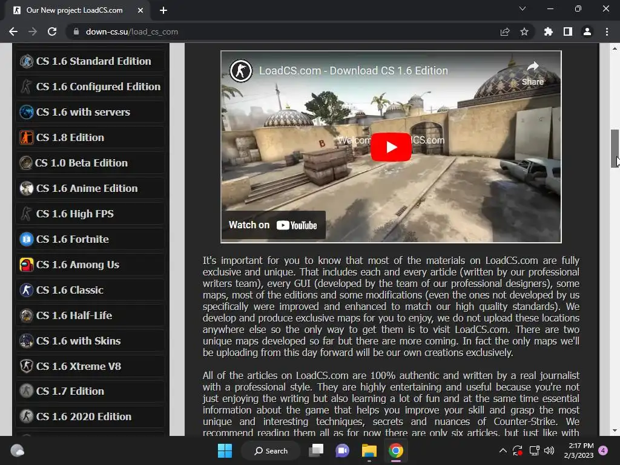Image resolution: width=620 pixels, height=465 pixels.
Task: Open Task View on taskbar
Action: point(316,450)
